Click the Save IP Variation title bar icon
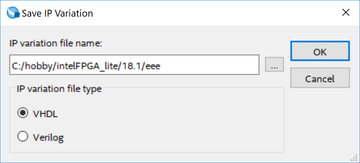Viewport: 360px width, 163px height. pos(13,13)
